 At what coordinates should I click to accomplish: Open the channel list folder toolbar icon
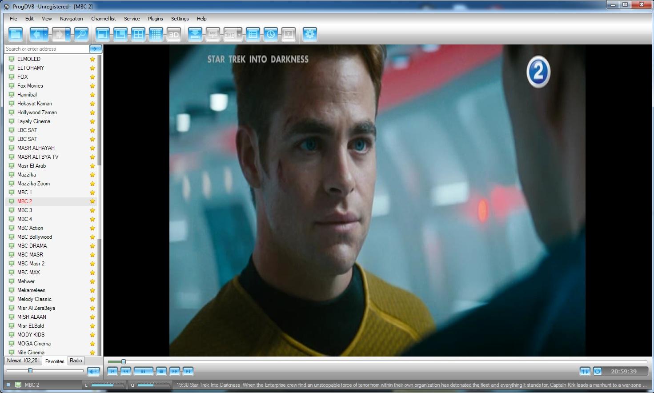coord(16,34)
